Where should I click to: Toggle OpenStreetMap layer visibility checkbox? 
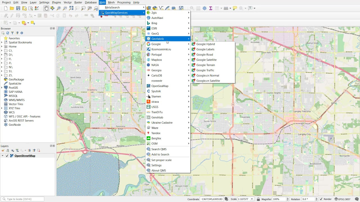pos(7,156)
